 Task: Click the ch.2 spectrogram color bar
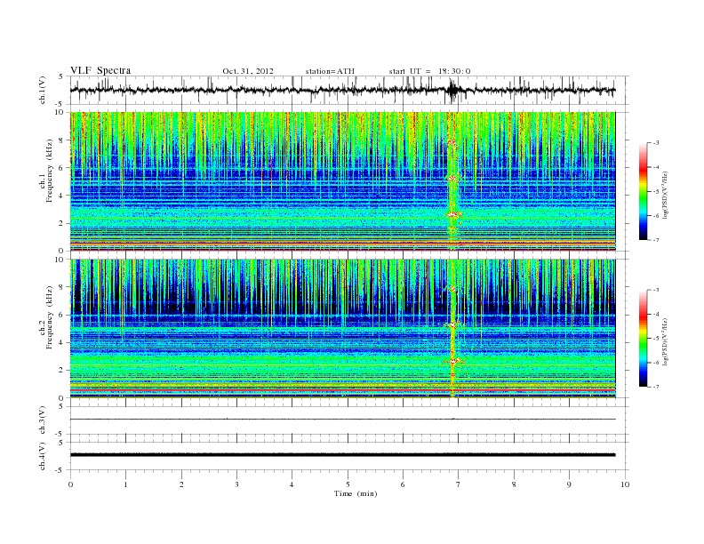tap(644, 338)
